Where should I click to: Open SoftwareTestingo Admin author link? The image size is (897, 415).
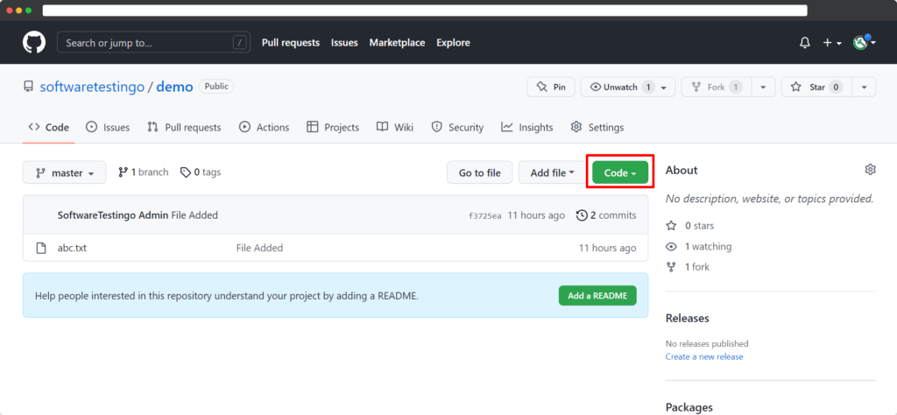(113, 215)
